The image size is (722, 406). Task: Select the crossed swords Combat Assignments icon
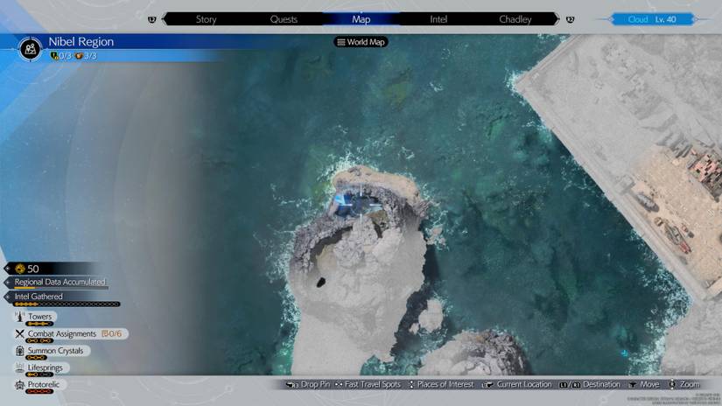(x=19, y=333)
